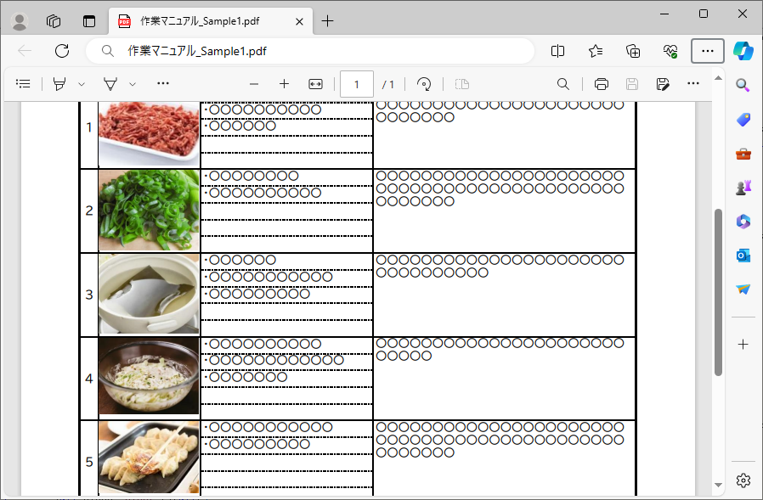This screenshot has height=500, width=763.
Task: Open a new browser tab
Action: point(327,21)
